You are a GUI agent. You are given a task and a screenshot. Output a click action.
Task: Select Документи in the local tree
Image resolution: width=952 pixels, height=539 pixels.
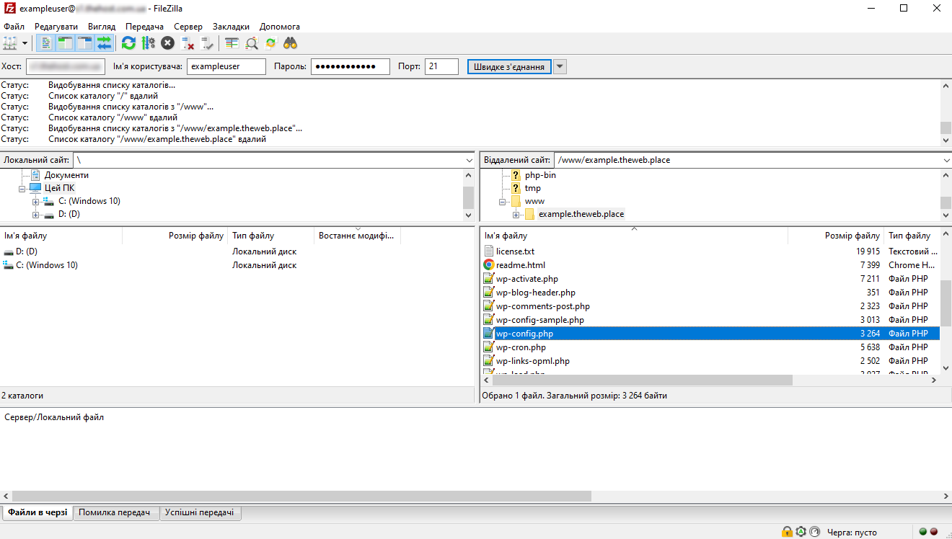pyautogui.click(x=66, y=175)
